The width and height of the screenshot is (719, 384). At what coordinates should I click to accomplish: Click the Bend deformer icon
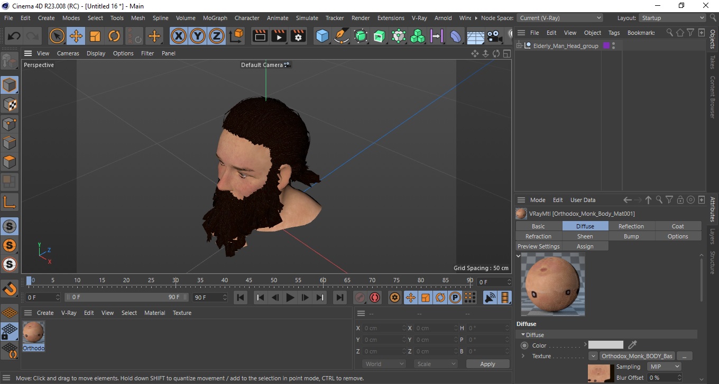(x=456, y=36)
